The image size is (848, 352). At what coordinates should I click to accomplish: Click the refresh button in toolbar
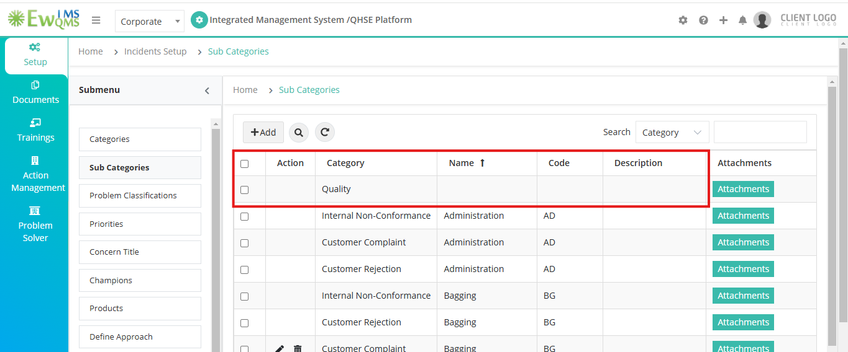pyautogui.click(x=325, y=132)
